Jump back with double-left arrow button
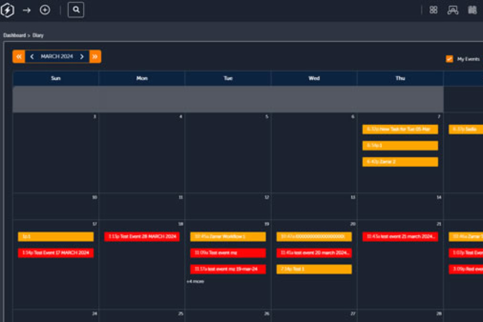This screenshot has width=483, height=322. [19, 57]
